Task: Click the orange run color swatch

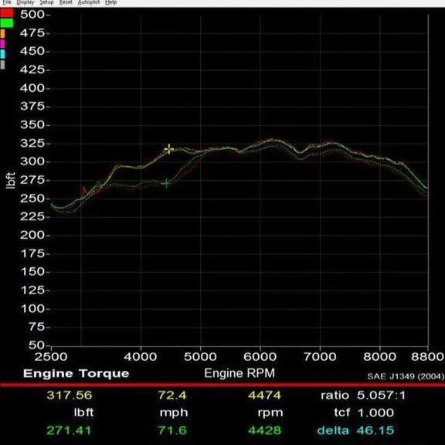Action: 2,33
